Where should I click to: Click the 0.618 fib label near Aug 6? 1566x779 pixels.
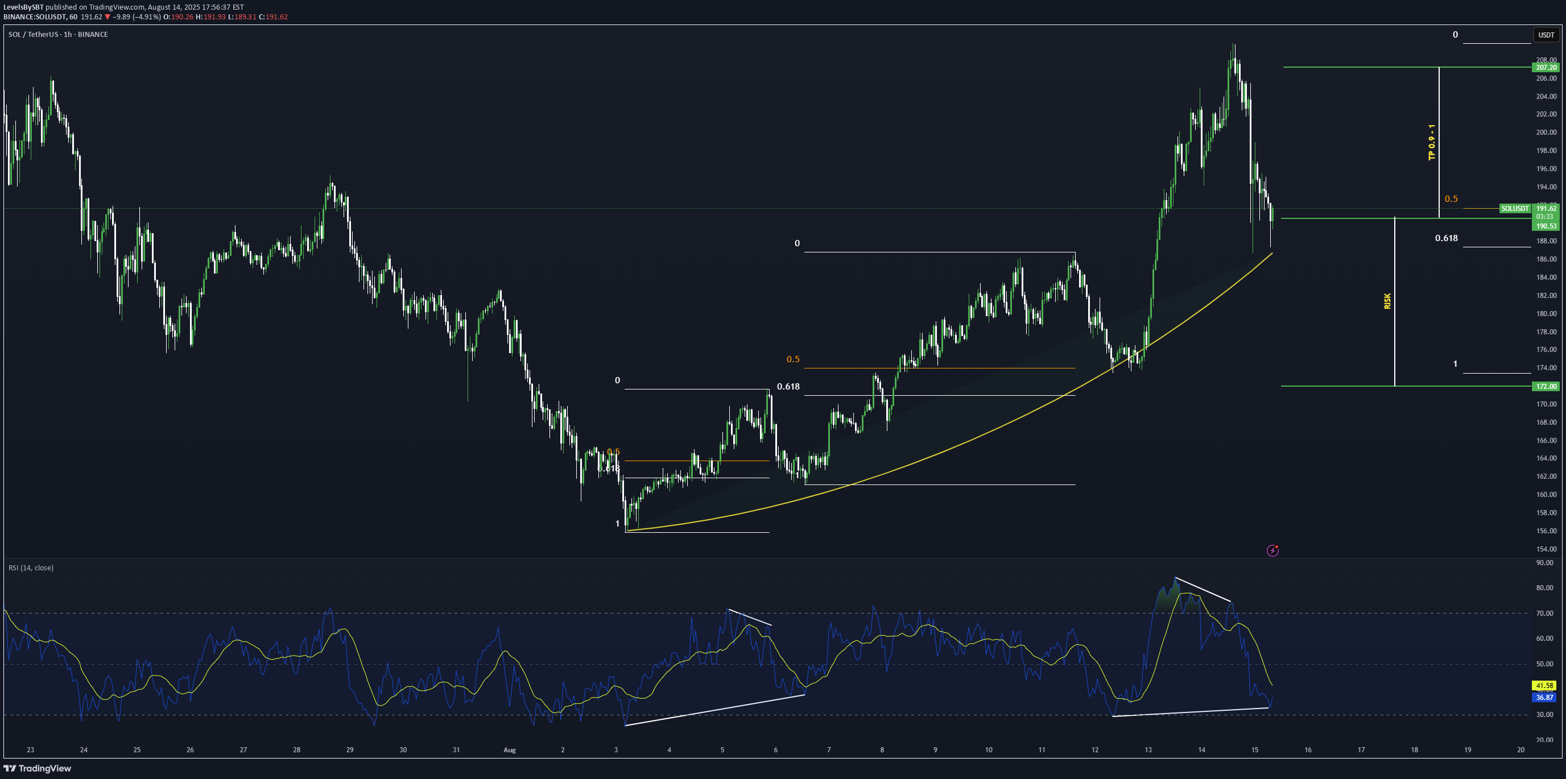pos(788,387)
